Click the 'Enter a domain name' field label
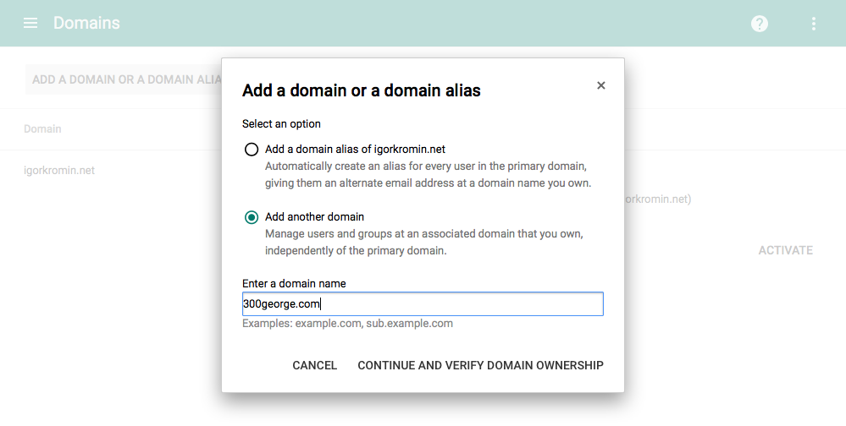 [294, 283]
